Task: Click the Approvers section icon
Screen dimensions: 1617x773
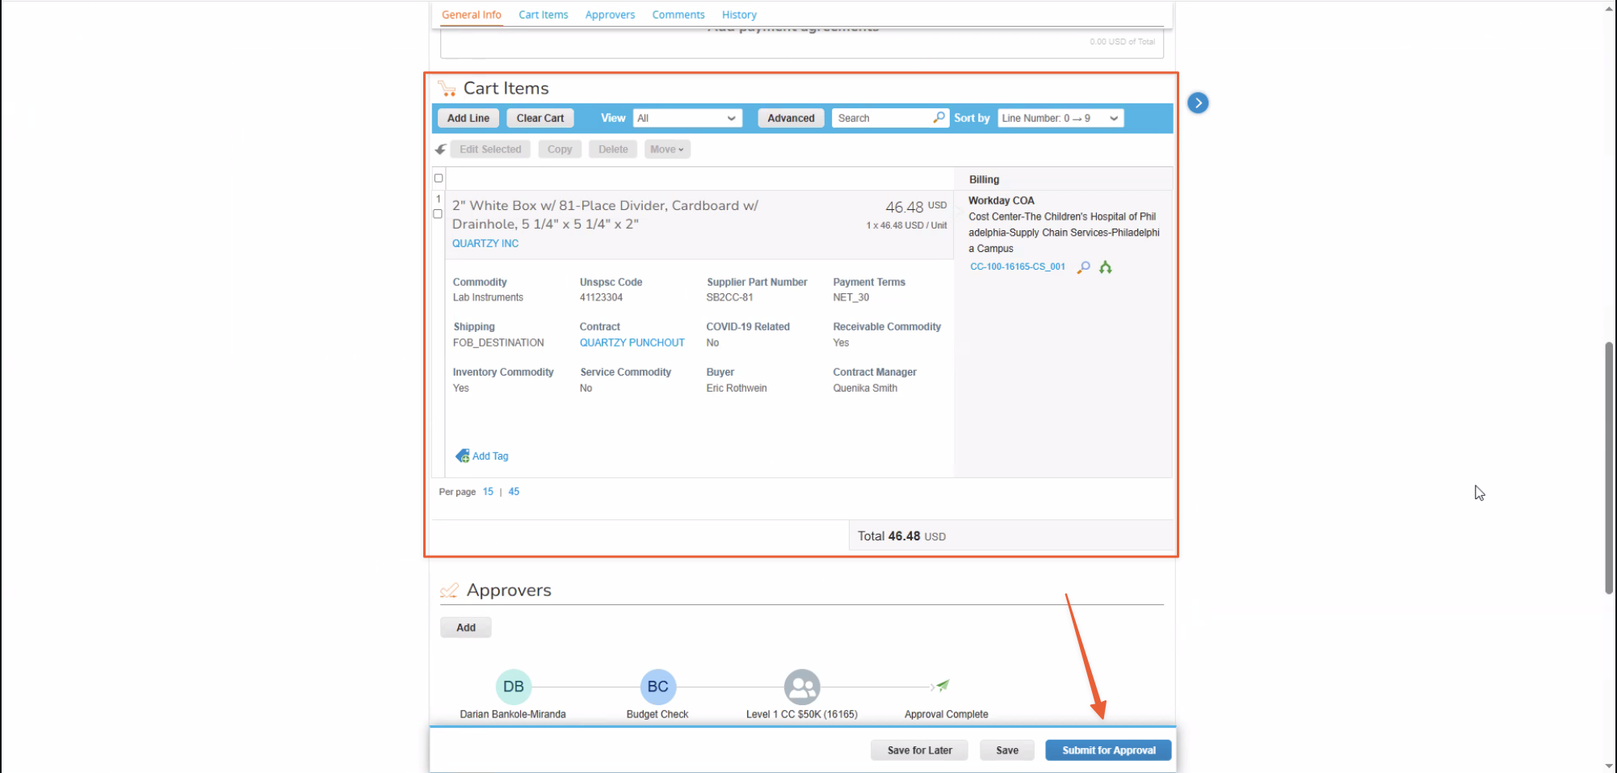Action: coord(449,590)
